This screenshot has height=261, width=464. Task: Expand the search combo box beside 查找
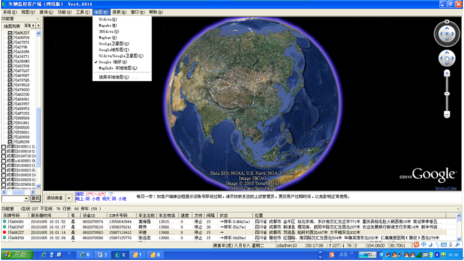click(x=26, y=198)
